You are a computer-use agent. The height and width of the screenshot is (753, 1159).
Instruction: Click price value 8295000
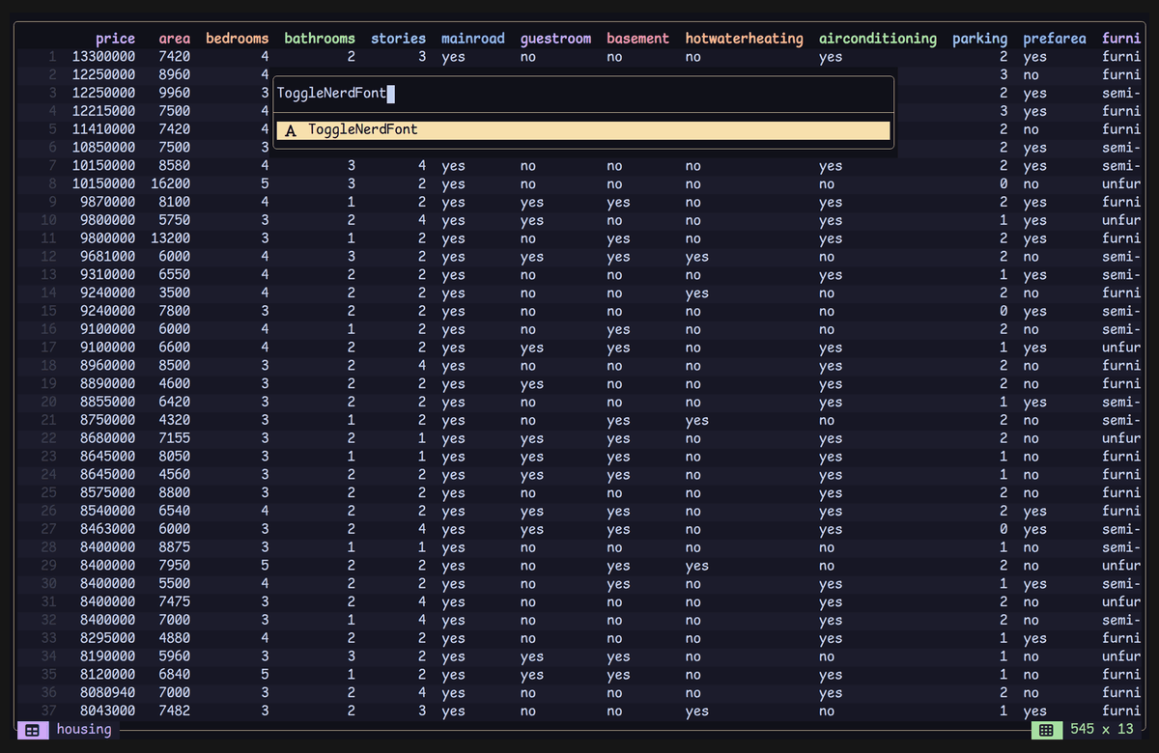(107, 638)
